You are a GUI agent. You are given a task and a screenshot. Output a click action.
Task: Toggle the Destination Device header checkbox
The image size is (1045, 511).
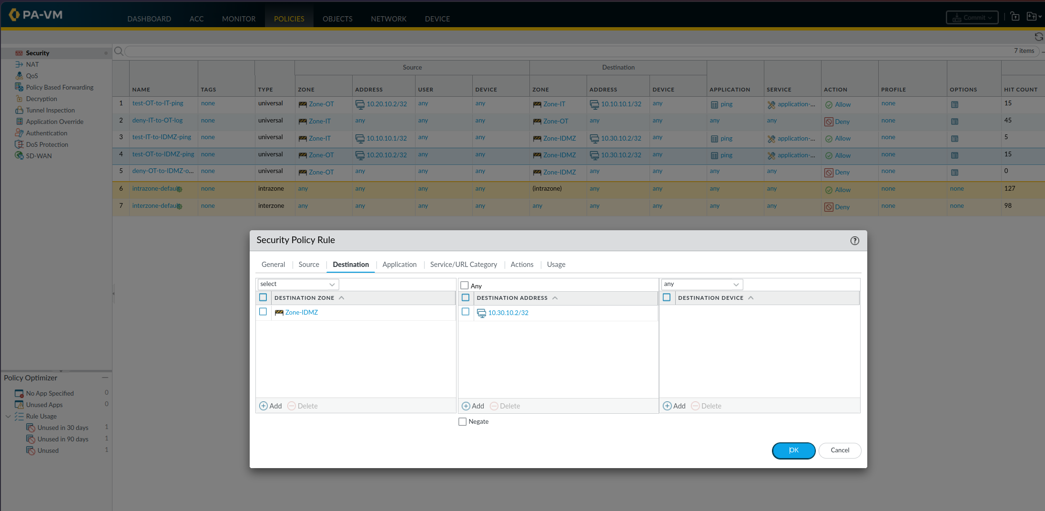[667, 297]
